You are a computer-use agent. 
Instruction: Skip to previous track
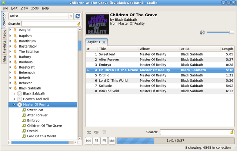[89, 141]
